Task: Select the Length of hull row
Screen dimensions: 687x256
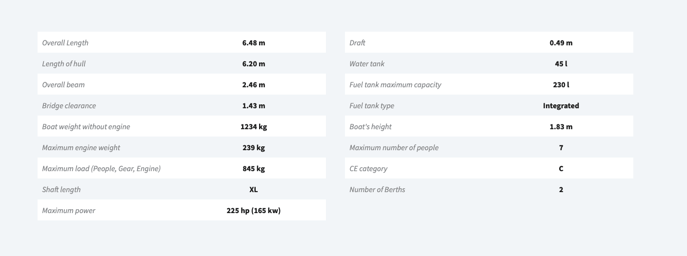Action: (182, 63)
